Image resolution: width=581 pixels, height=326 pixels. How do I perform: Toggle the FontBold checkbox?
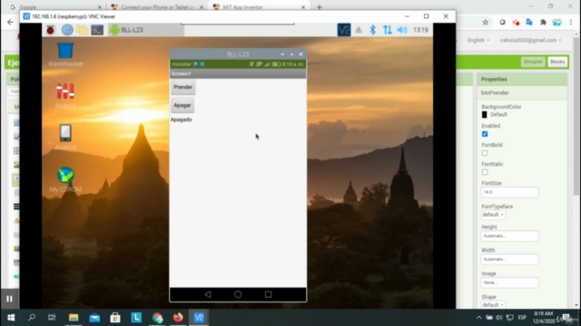tap(485, 153)
